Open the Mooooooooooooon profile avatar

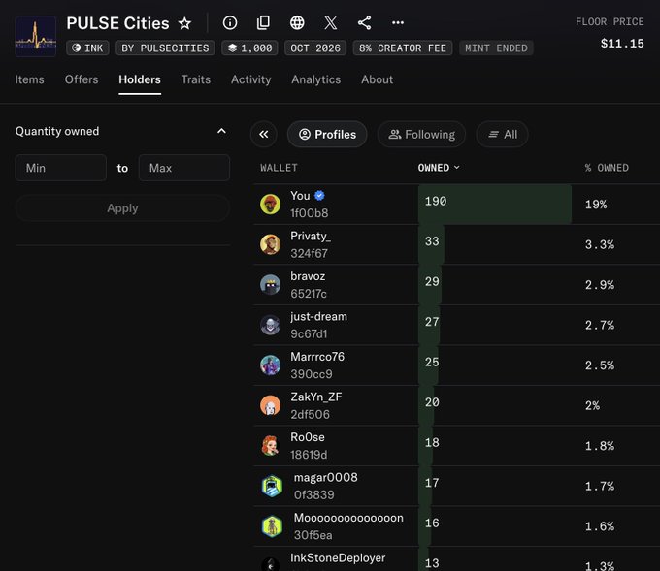click(x=272, y=526)
